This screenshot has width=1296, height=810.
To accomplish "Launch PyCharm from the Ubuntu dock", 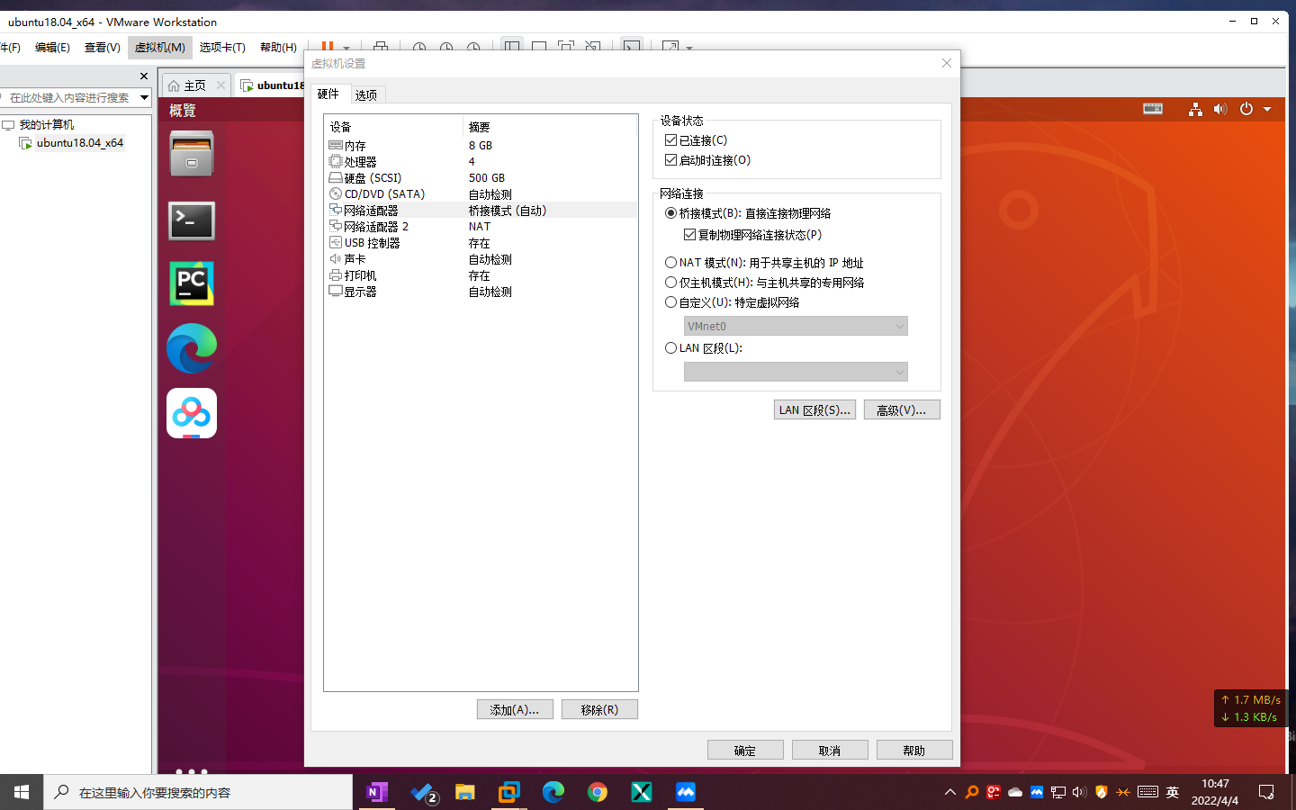I will (191, 283).
